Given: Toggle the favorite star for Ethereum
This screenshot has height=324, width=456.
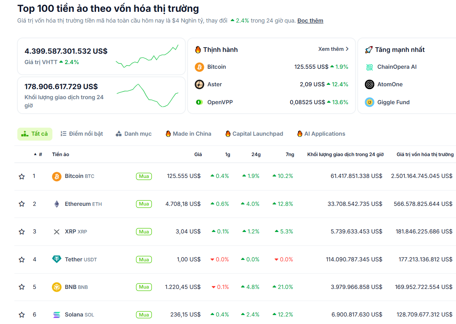Looking at the screenshot, I should 21,204.
